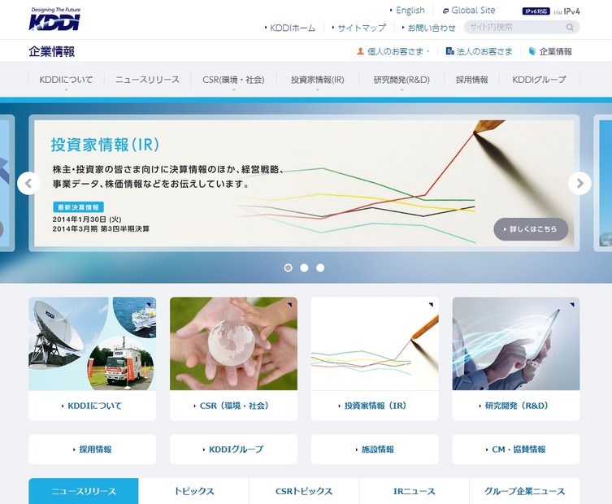612x504 pixels.
Task: Click the line chart 投資家情報 thumbnail
Action: point(375,344)
